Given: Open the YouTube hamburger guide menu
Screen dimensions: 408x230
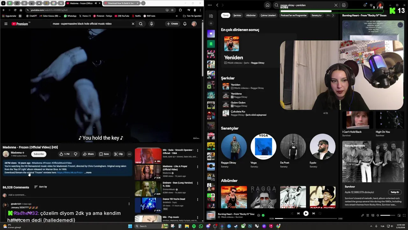Looking at the screenshot, I should 6,24.
